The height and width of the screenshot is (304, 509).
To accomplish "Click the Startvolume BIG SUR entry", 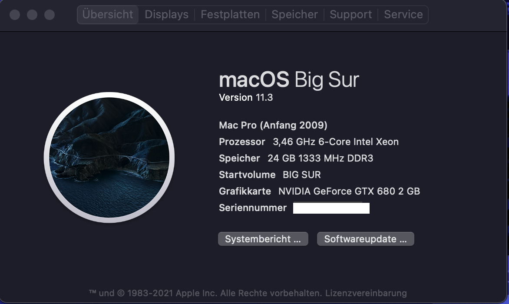I will click(x=270, y=175).
